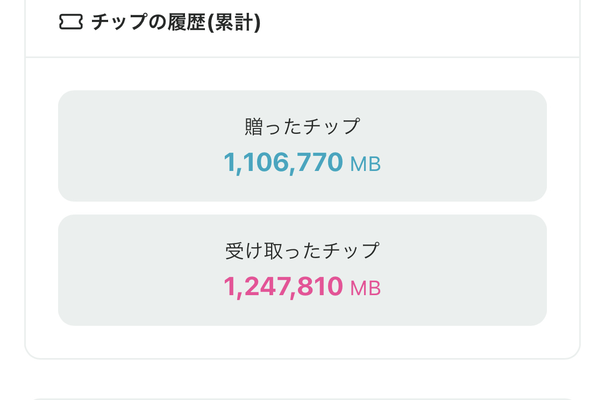Click the bottom border of the chip history panel
The height and width of the screenshot is (400, 605).
[x=302, y=358]
